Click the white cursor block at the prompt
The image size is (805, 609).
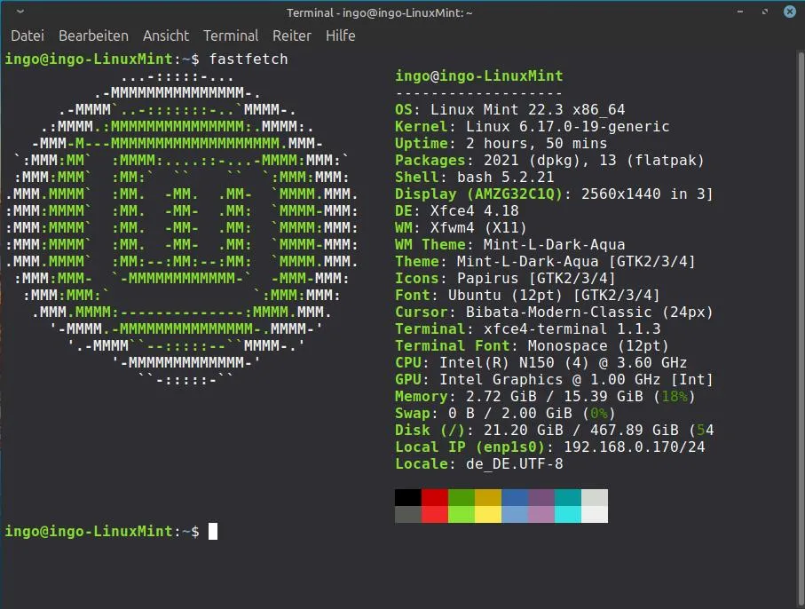pyautogui.click(x=213, y=532)
